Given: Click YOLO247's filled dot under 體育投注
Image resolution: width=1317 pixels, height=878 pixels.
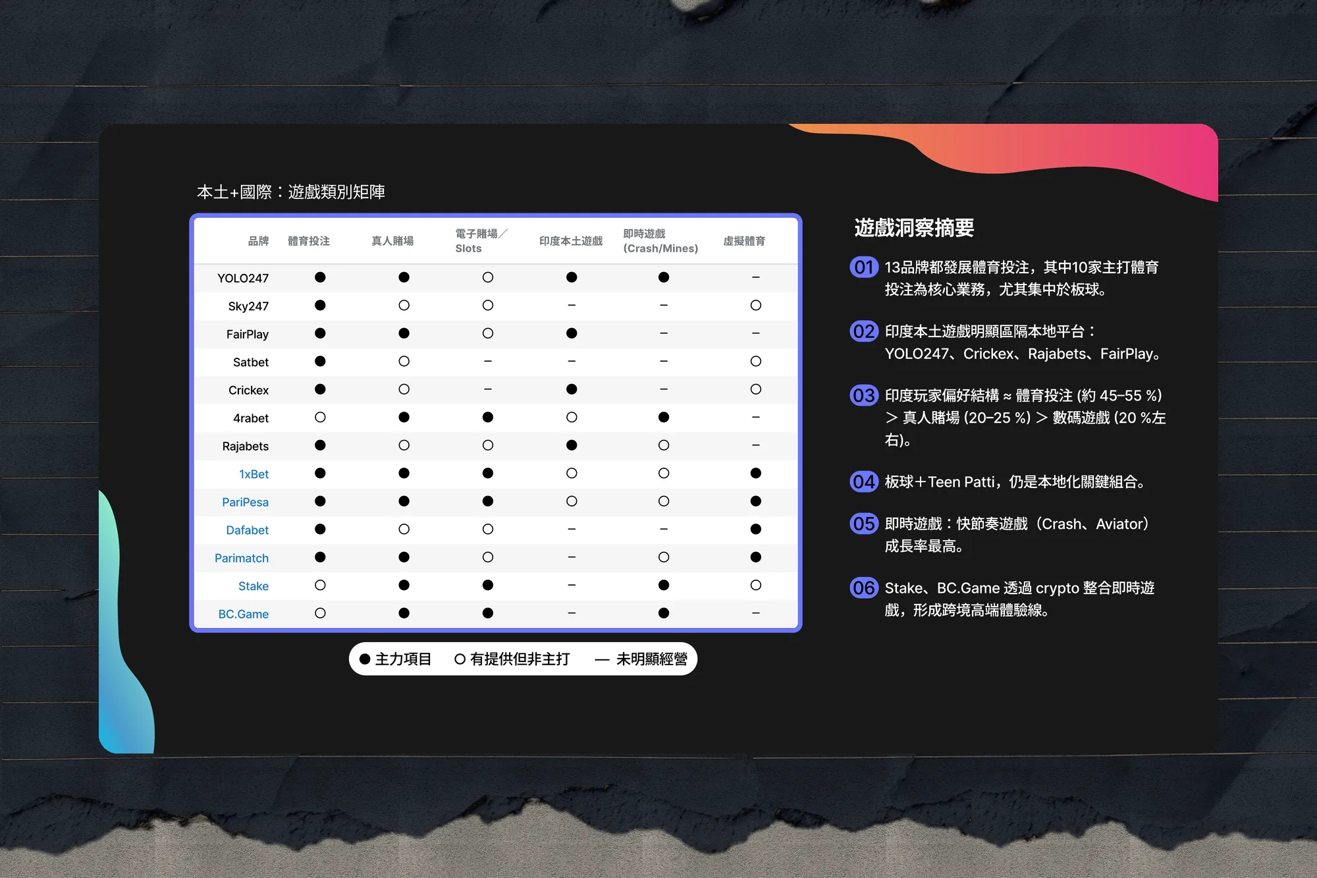Looking at the screenshot, I should tap(320, 277).
